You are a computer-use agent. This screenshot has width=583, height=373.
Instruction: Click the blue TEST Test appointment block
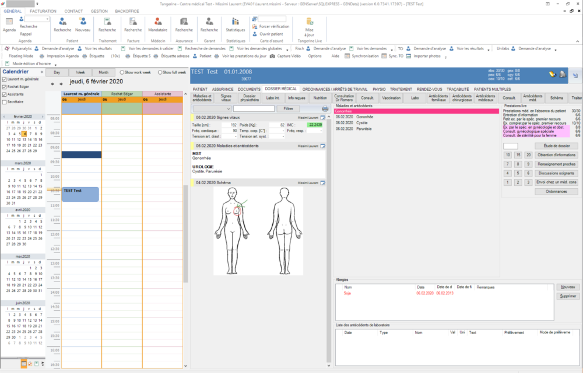coord(80,195)
